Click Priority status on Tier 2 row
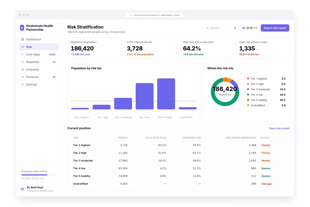Viewport: 310px width, 207px height. [266, 153]
